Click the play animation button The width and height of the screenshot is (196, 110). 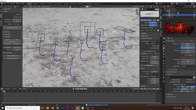pyautogui.click(x=82, y=89)
